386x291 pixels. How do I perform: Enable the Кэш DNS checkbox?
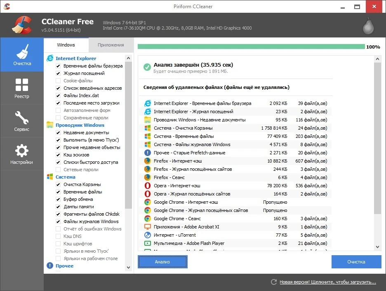pyautogui.click(x=58, y=236)
